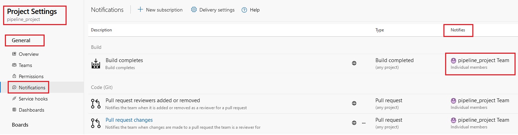Click the Build completes factory icon
Viewport: 518px width, 135px height.
[96, 63]
